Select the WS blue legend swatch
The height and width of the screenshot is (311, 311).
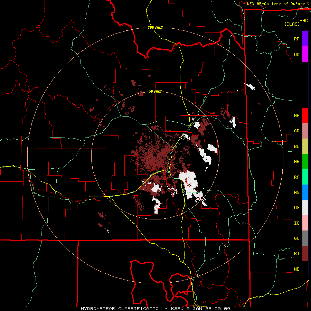(305, 192)
